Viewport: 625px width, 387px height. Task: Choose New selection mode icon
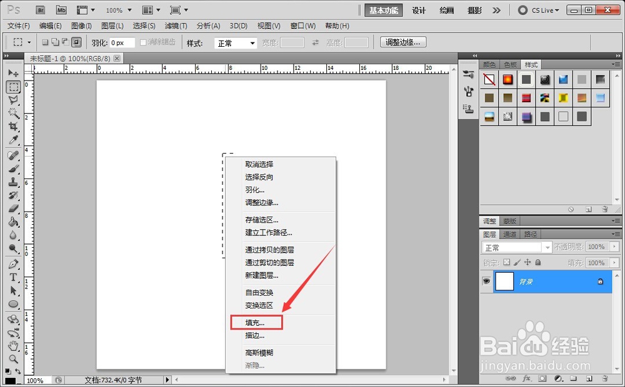click(45, 42)
